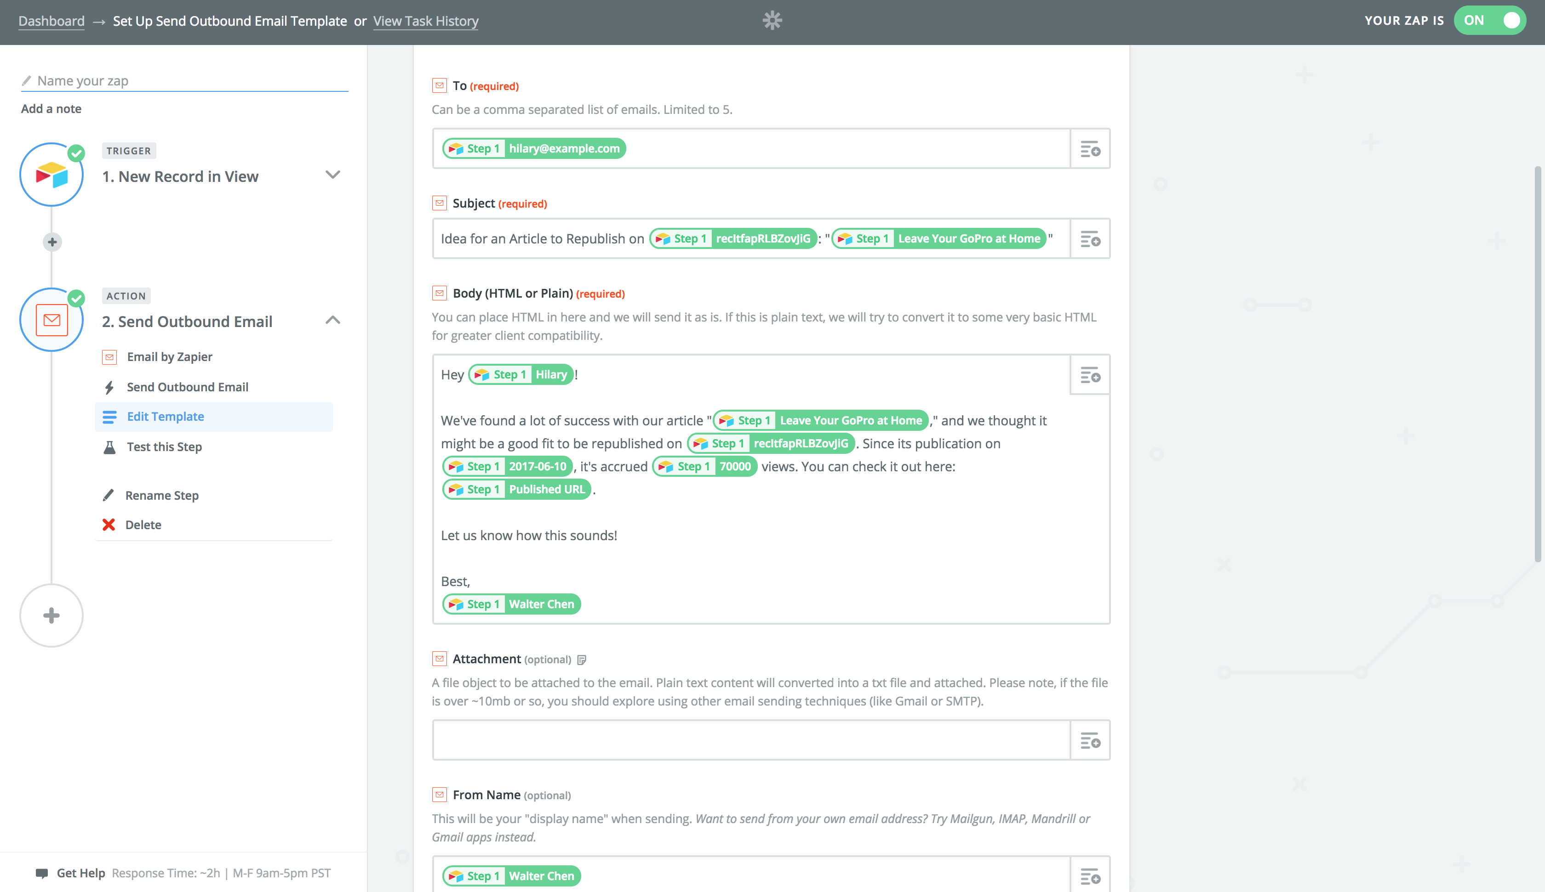Open the Dashboard link
The image size is (1545, 892).
tap(51, 21)
